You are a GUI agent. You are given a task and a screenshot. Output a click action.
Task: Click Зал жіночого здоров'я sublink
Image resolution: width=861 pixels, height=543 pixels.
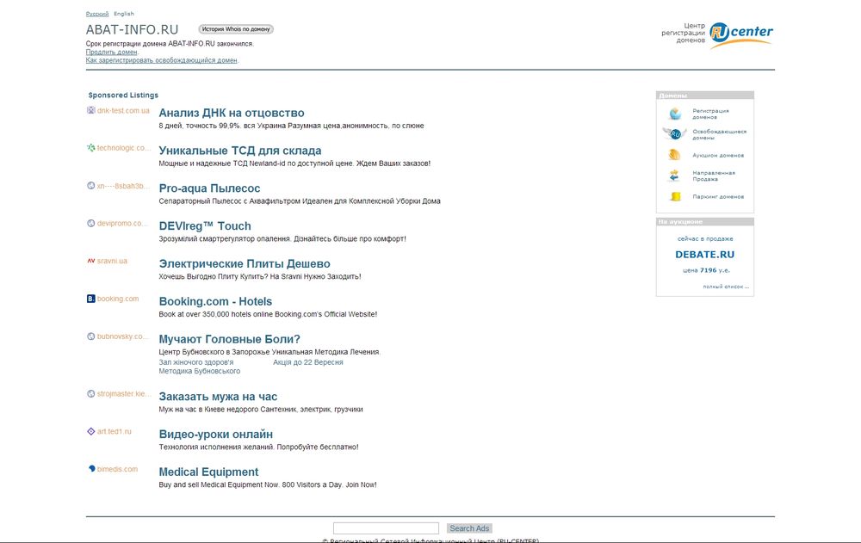[x=196, y=362]
